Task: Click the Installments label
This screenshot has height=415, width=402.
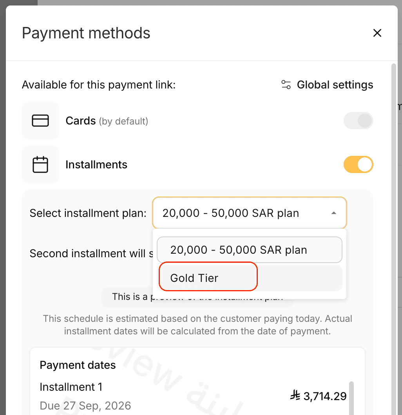Action: point(96,164)
